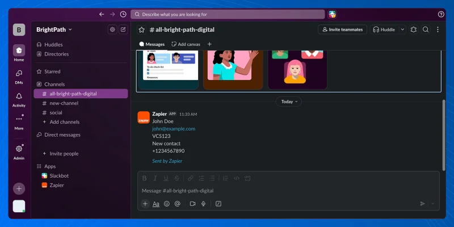Mention someone with the @ icon
Screen dimensions: 454x227
177,204
